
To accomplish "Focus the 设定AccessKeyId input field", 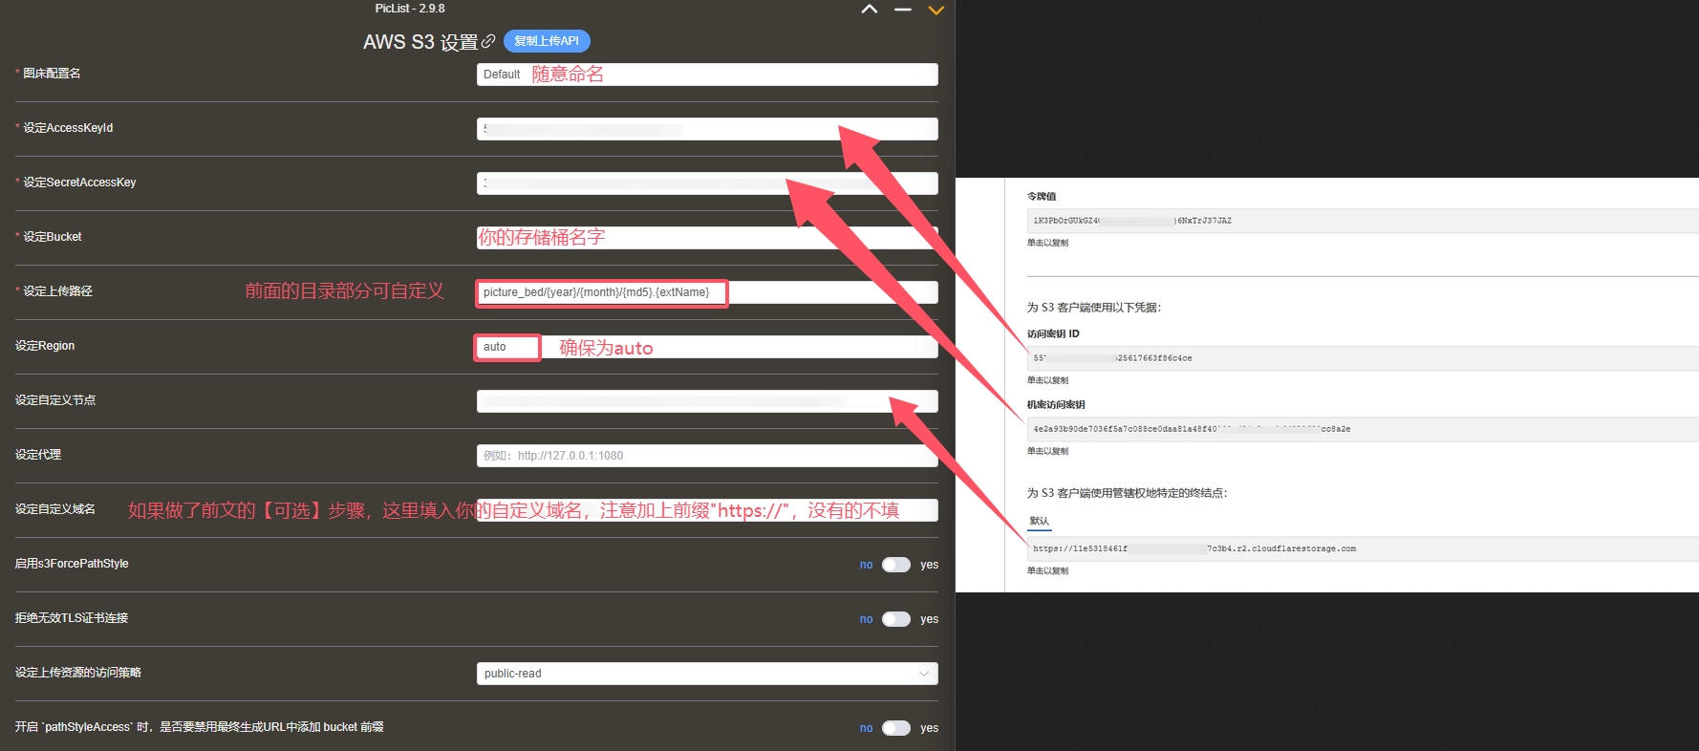I will [706, 129].
